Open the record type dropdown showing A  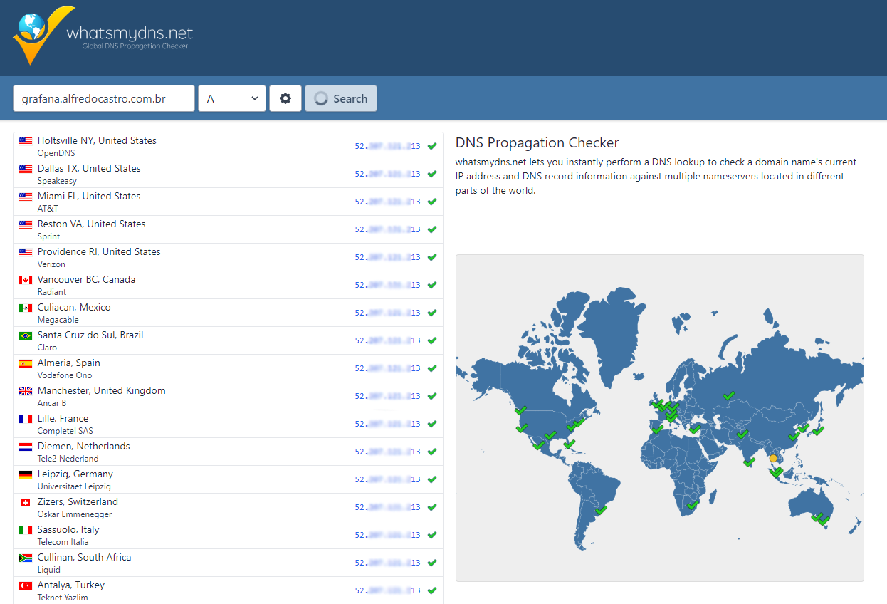tap(232, 98)
